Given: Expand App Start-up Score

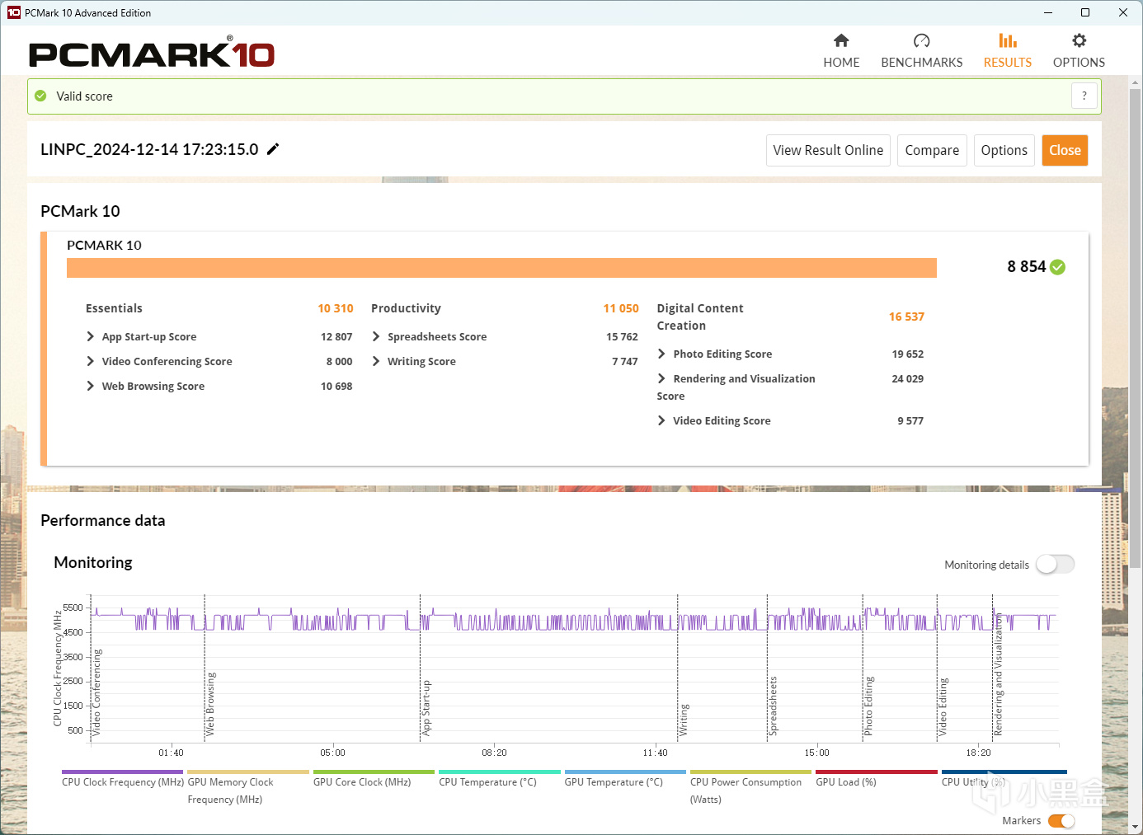Looking at the screenshot, I should click(x=90, y=336).
